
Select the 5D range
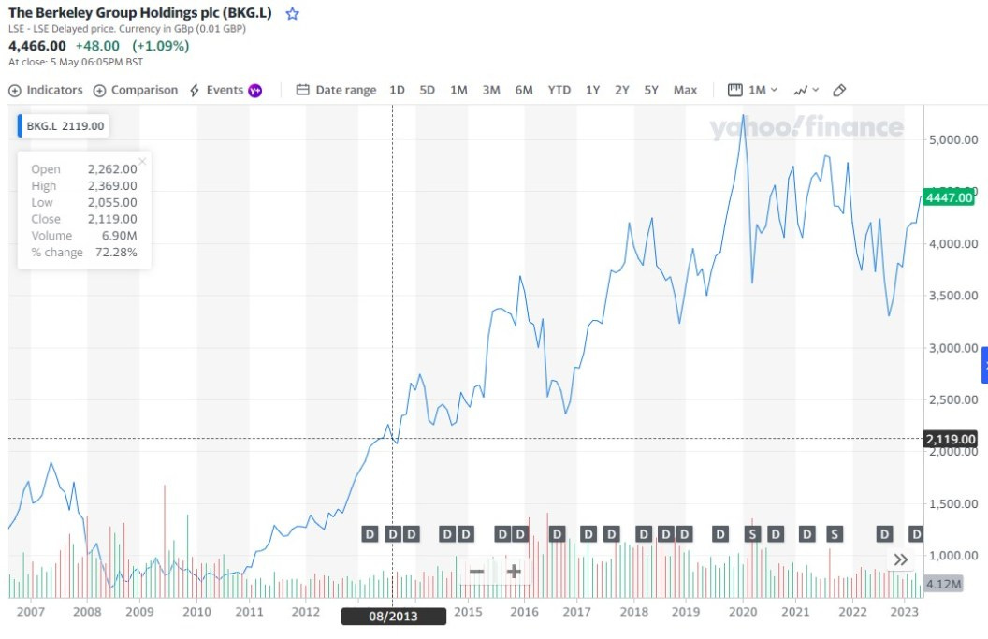(428, 90)
